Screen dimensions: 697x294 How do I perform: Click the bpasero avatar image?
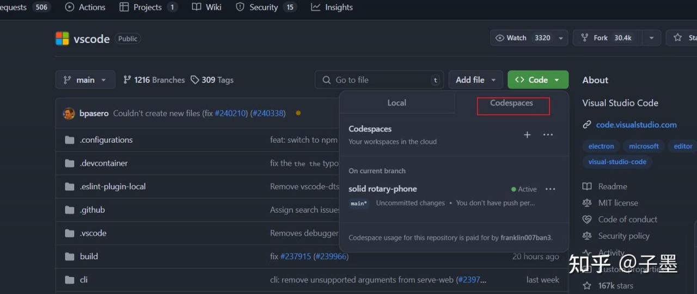pyautogui.click(x=69, y=114)
